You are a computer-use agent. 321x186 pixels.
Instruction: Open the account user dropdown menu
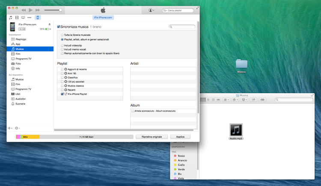pyautogui.click(x=152, y=10)
